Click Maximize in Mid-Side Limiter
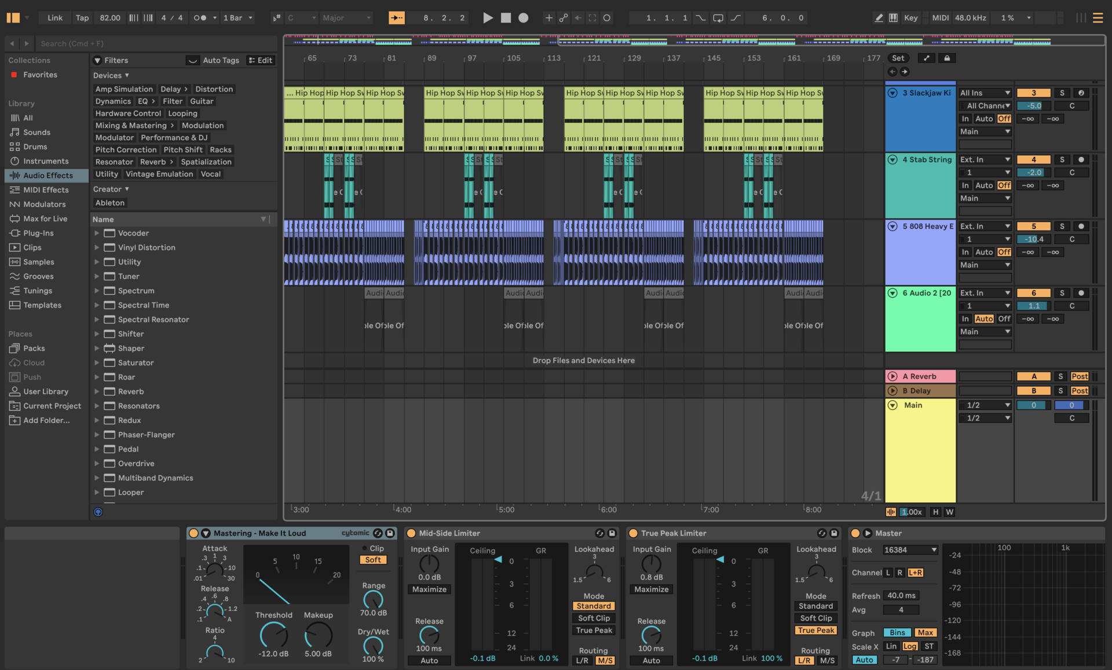This screenshot has width=1112, height=670. [x=429, y=590]
